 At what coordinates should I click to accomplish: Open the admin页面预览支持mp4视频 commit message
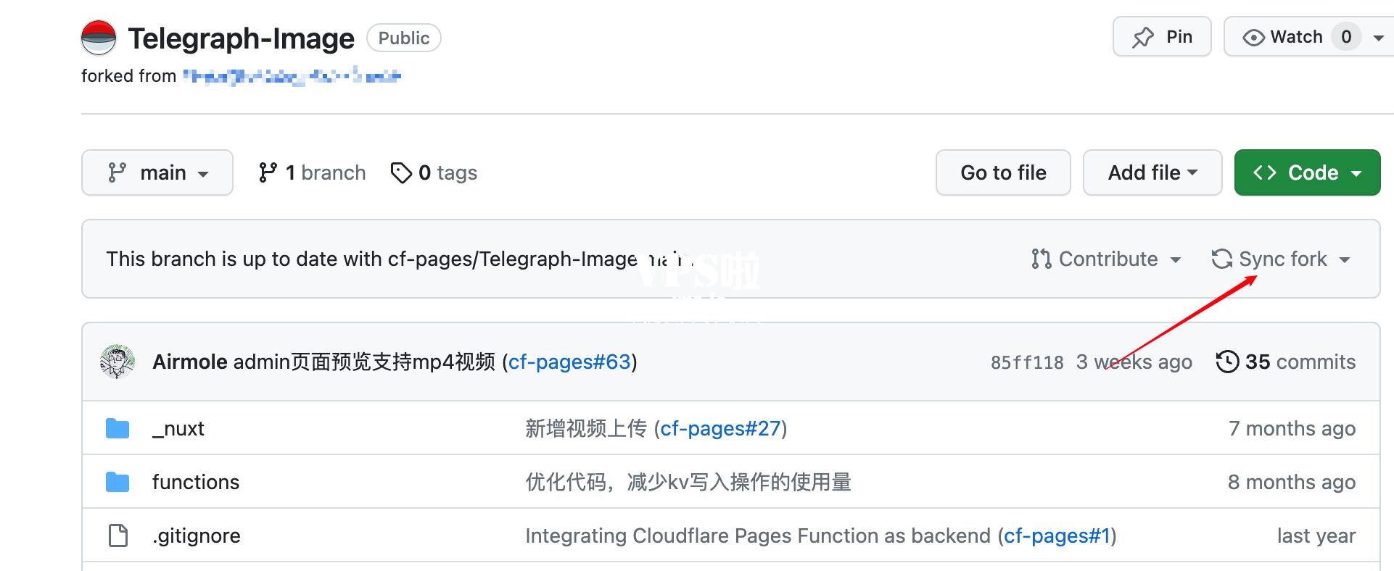click(364, 362)
